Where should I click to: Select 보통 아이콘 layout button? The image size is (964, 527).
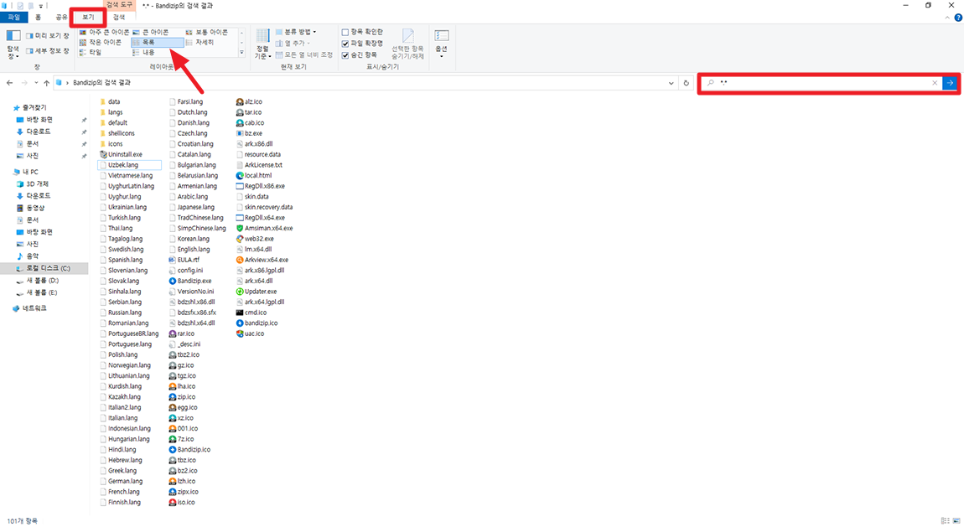click(206, 32)
